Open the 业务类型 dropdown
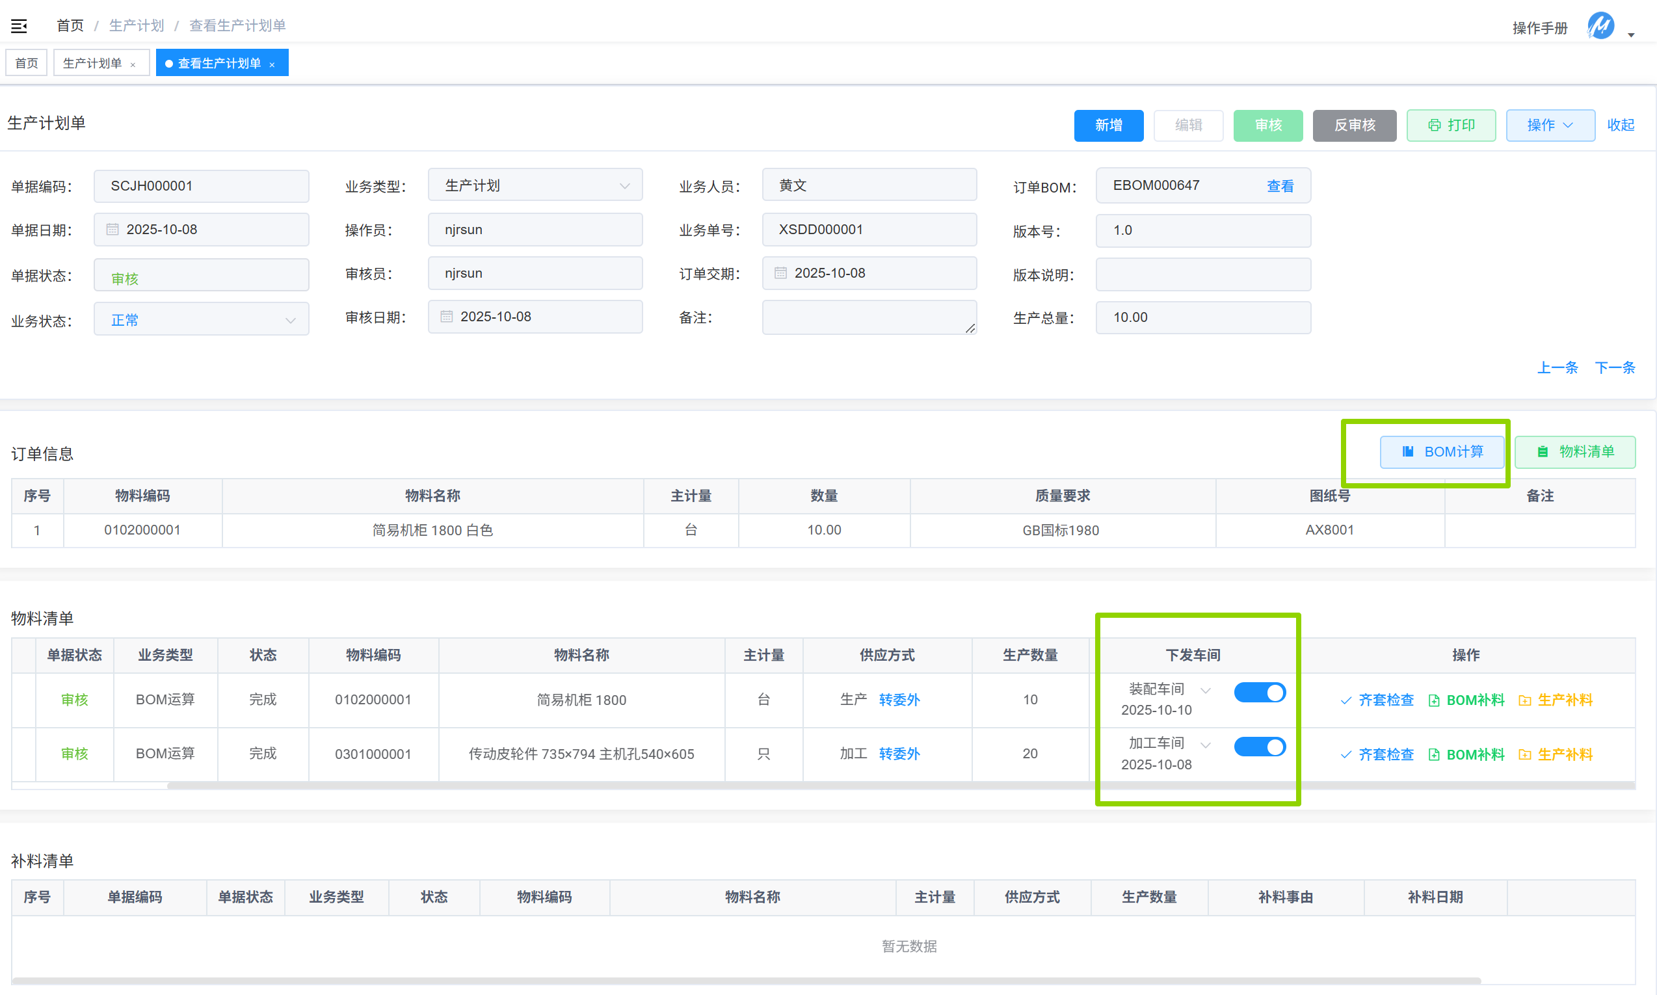 [535, 186]
